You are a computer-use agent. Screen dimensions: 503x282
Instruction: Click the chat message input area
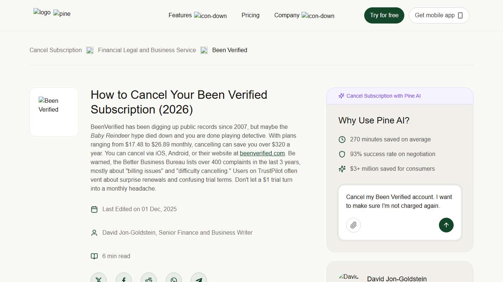coord(399,201)
